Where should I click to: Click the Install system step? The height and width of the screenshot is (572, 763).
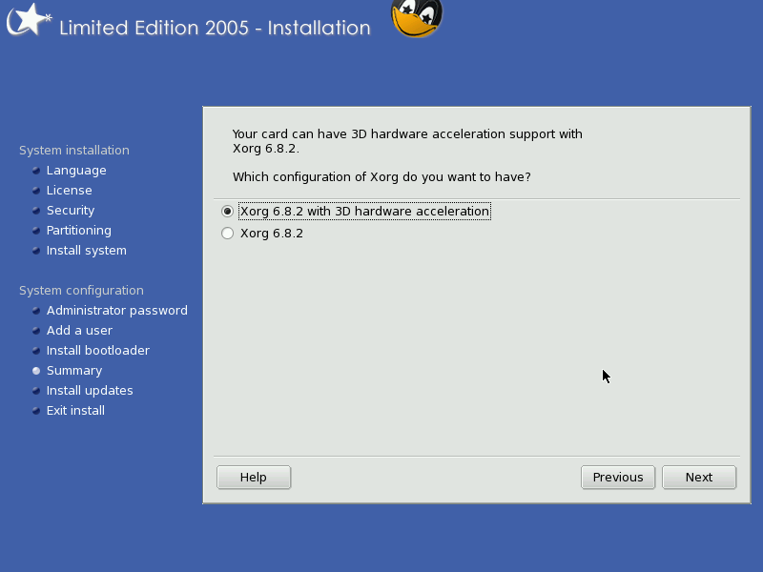(x=86, y=251)
